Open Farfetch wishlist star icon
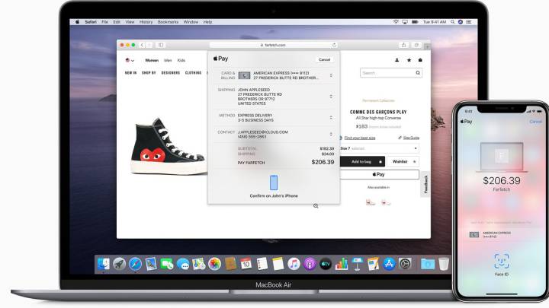This screenshot has height=308, width=549. (x=409, y=60)
